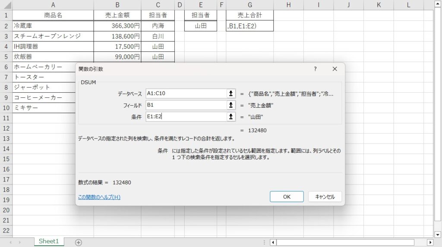Click collapse dialog icon for フィールド field
Image resolution: width=442 pixels, height=247 pixels.
coord(231,105)
